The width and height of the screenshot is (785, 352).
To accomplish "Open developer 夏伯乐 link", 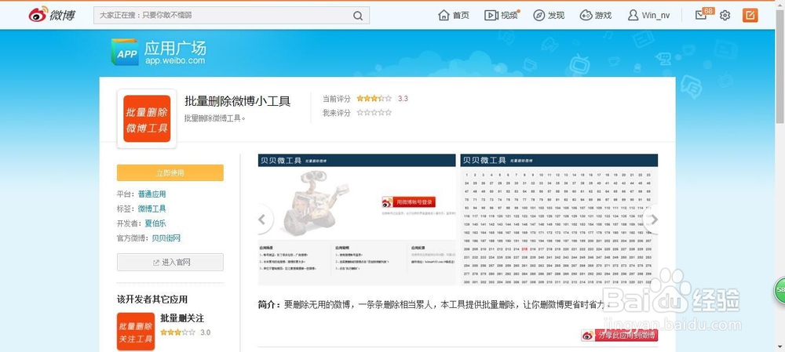I will [155, 223].
